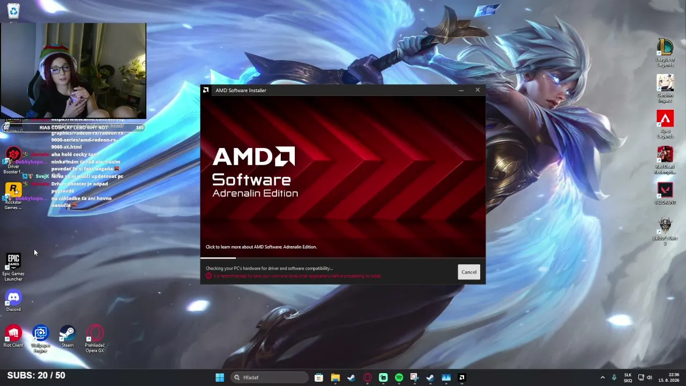Cancel the AMD Software installation

click(x=469, y=272)
